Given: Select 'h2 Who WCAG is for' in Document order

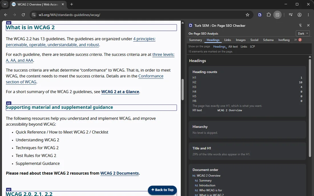Looking at the screenshot, I should click(208, 190).
